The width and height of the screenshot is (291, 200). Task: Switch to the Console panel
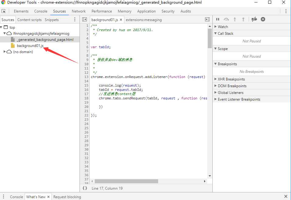pos(41,11)
